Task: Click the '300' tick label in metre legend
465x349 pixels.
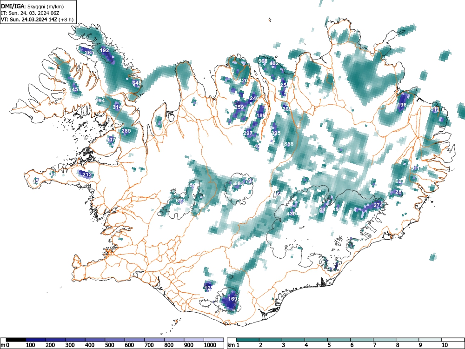Action: tap(70, 345)
